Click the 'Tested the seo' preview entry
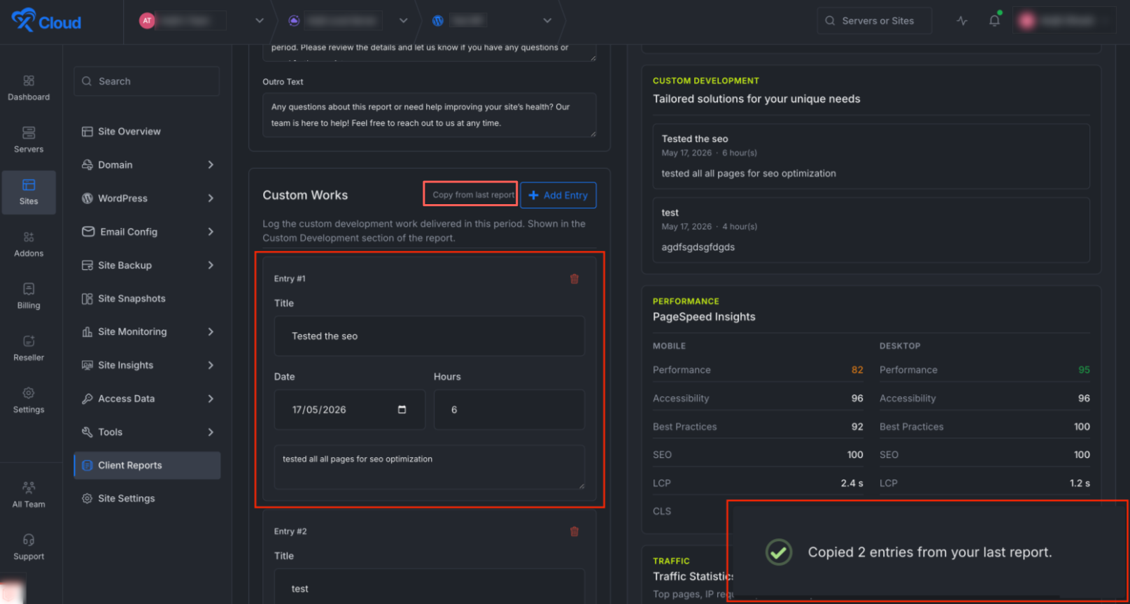 [871, 157]
